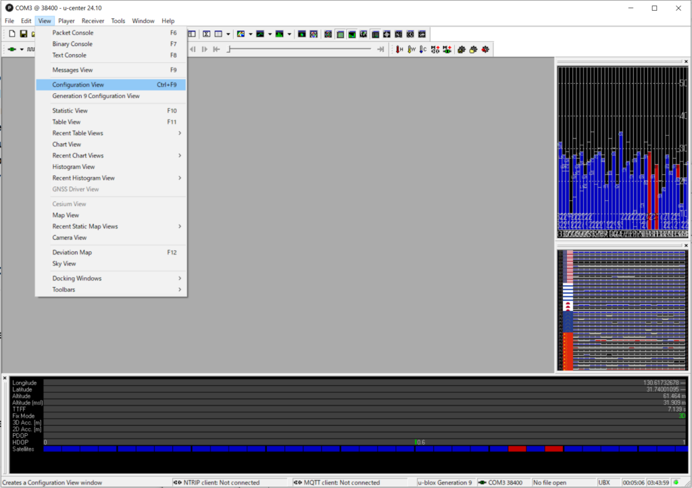Close the satellite history docked panel
Image resolution: width=692 pixels, height=488 pixels.
pyautogui.click(x=686, y=245)
